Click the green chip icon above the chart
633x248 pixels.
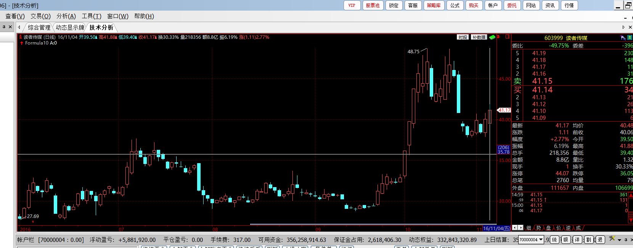click(x=492, y=37)
